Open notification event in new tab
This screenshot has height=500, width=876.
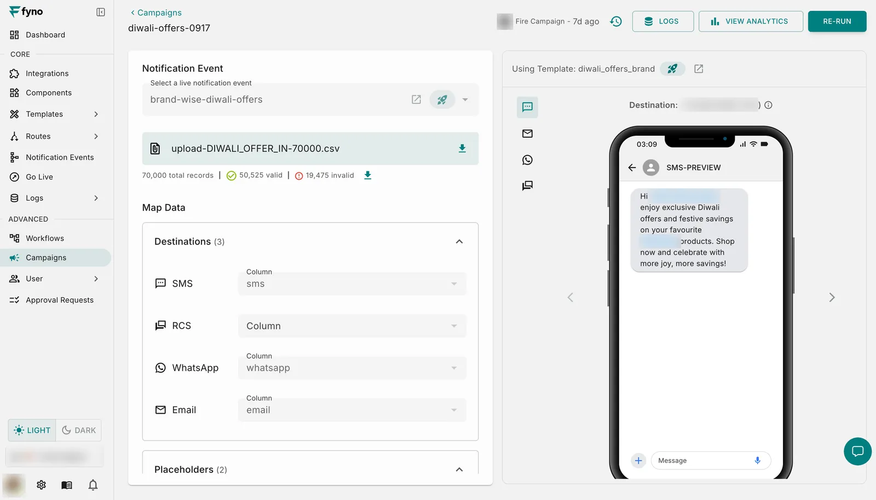(x=416, y=100)
